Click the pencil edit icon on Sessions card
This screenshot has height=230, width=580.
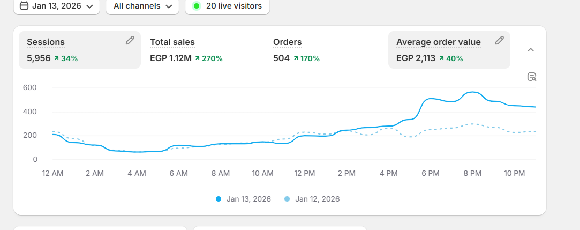click(x=130, y=40)
